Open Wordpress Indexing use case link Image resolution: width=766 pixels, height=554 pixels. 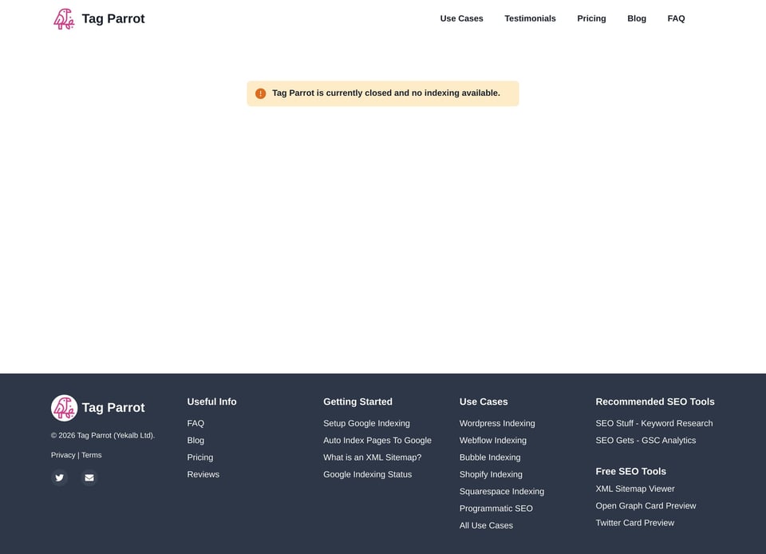[497, 424]
